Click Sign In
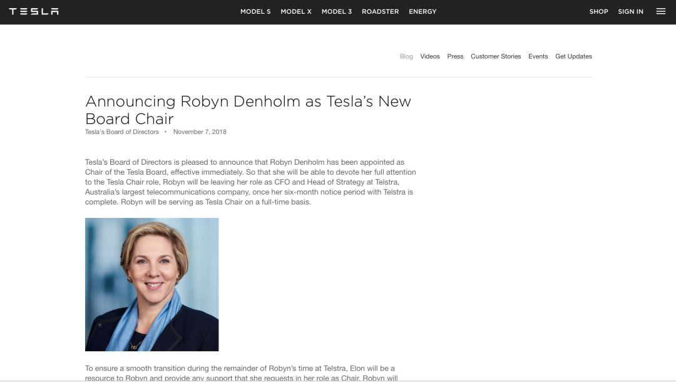Screen dimensions: 676x382 (630, 11)
